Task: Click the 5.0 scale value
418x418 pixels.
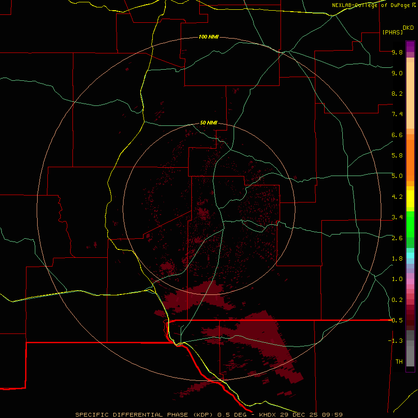Action: pyautogui.click(x=397, y=176)
